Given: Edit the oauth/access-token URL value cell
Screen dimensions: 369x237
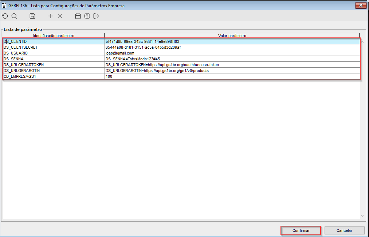Looking at the screenshot, I should pos(232,65).
